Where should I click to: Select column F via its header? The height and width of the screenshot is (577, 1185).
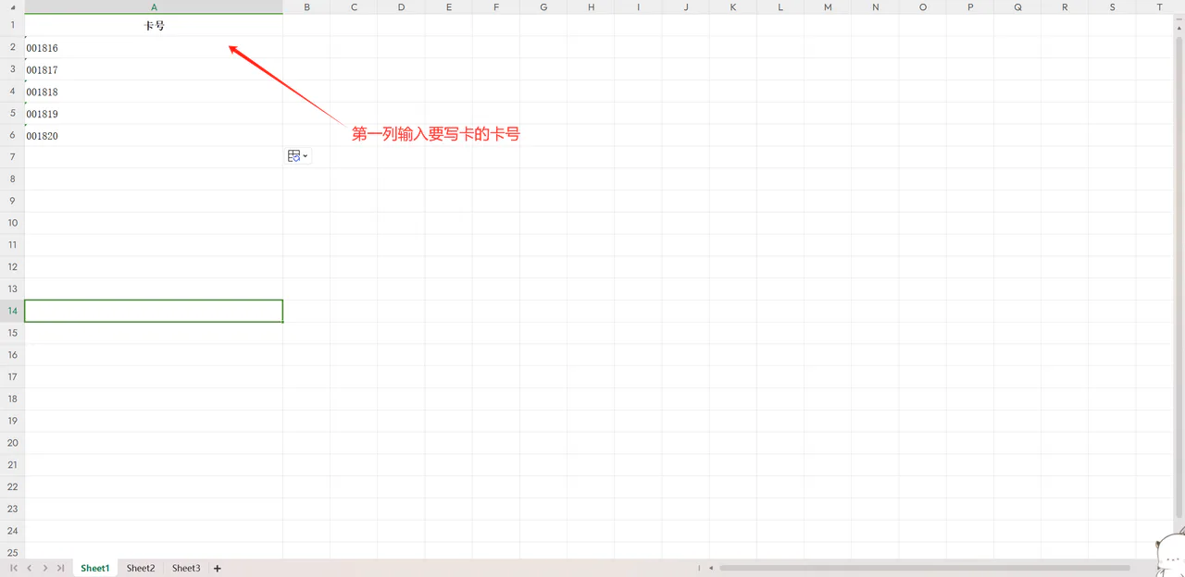point(496,7)
